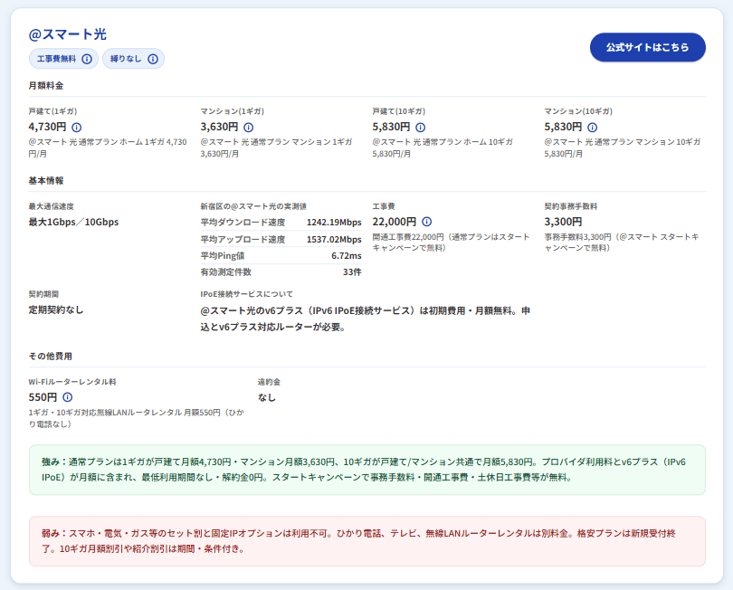Click the 平均アップロード速度 row label
This screenshot has width=733, height=590.
(x=243, y=240)
